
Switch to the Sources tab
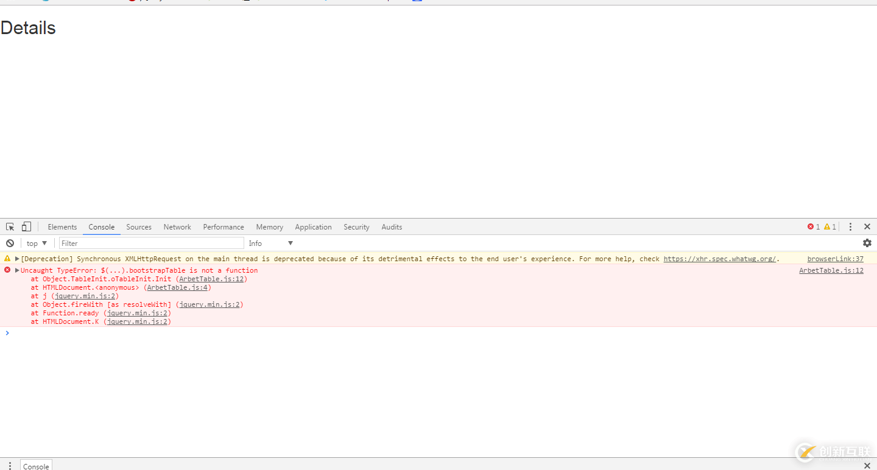(139, 227)
